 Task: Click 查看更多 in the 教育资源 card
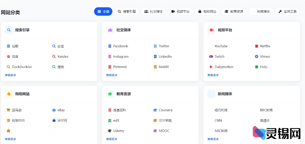pos(112,139)
